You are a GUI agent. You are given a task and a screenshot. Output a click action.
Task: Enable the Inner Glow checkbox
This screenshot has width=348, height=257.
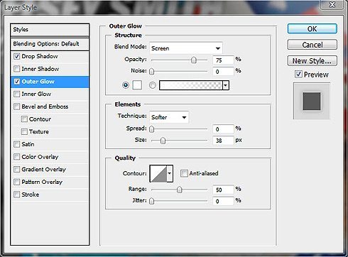16,94
